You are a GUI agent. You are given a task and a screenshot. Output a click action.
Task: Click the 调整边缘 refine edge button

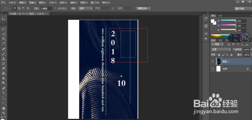(x=143, y=9)
